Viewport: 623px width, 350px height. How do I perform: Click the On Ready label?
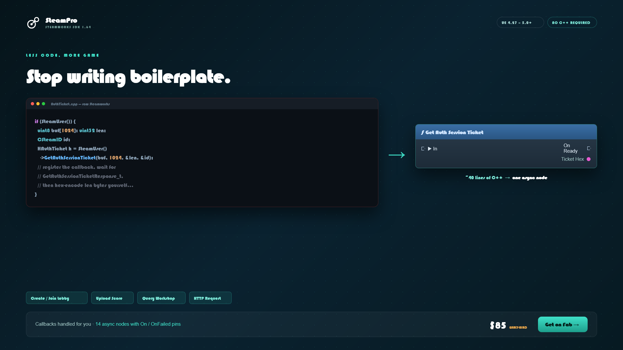[570, 148]
